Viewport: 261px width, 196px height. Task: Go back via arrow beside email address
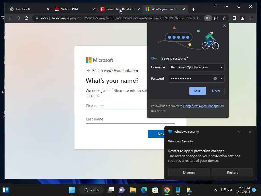click(x=88, y=71)
